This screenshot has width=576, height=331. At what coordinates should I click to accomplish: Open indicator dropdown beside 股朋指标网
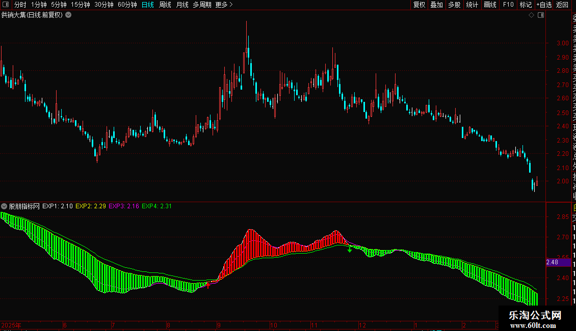point(4,206)
